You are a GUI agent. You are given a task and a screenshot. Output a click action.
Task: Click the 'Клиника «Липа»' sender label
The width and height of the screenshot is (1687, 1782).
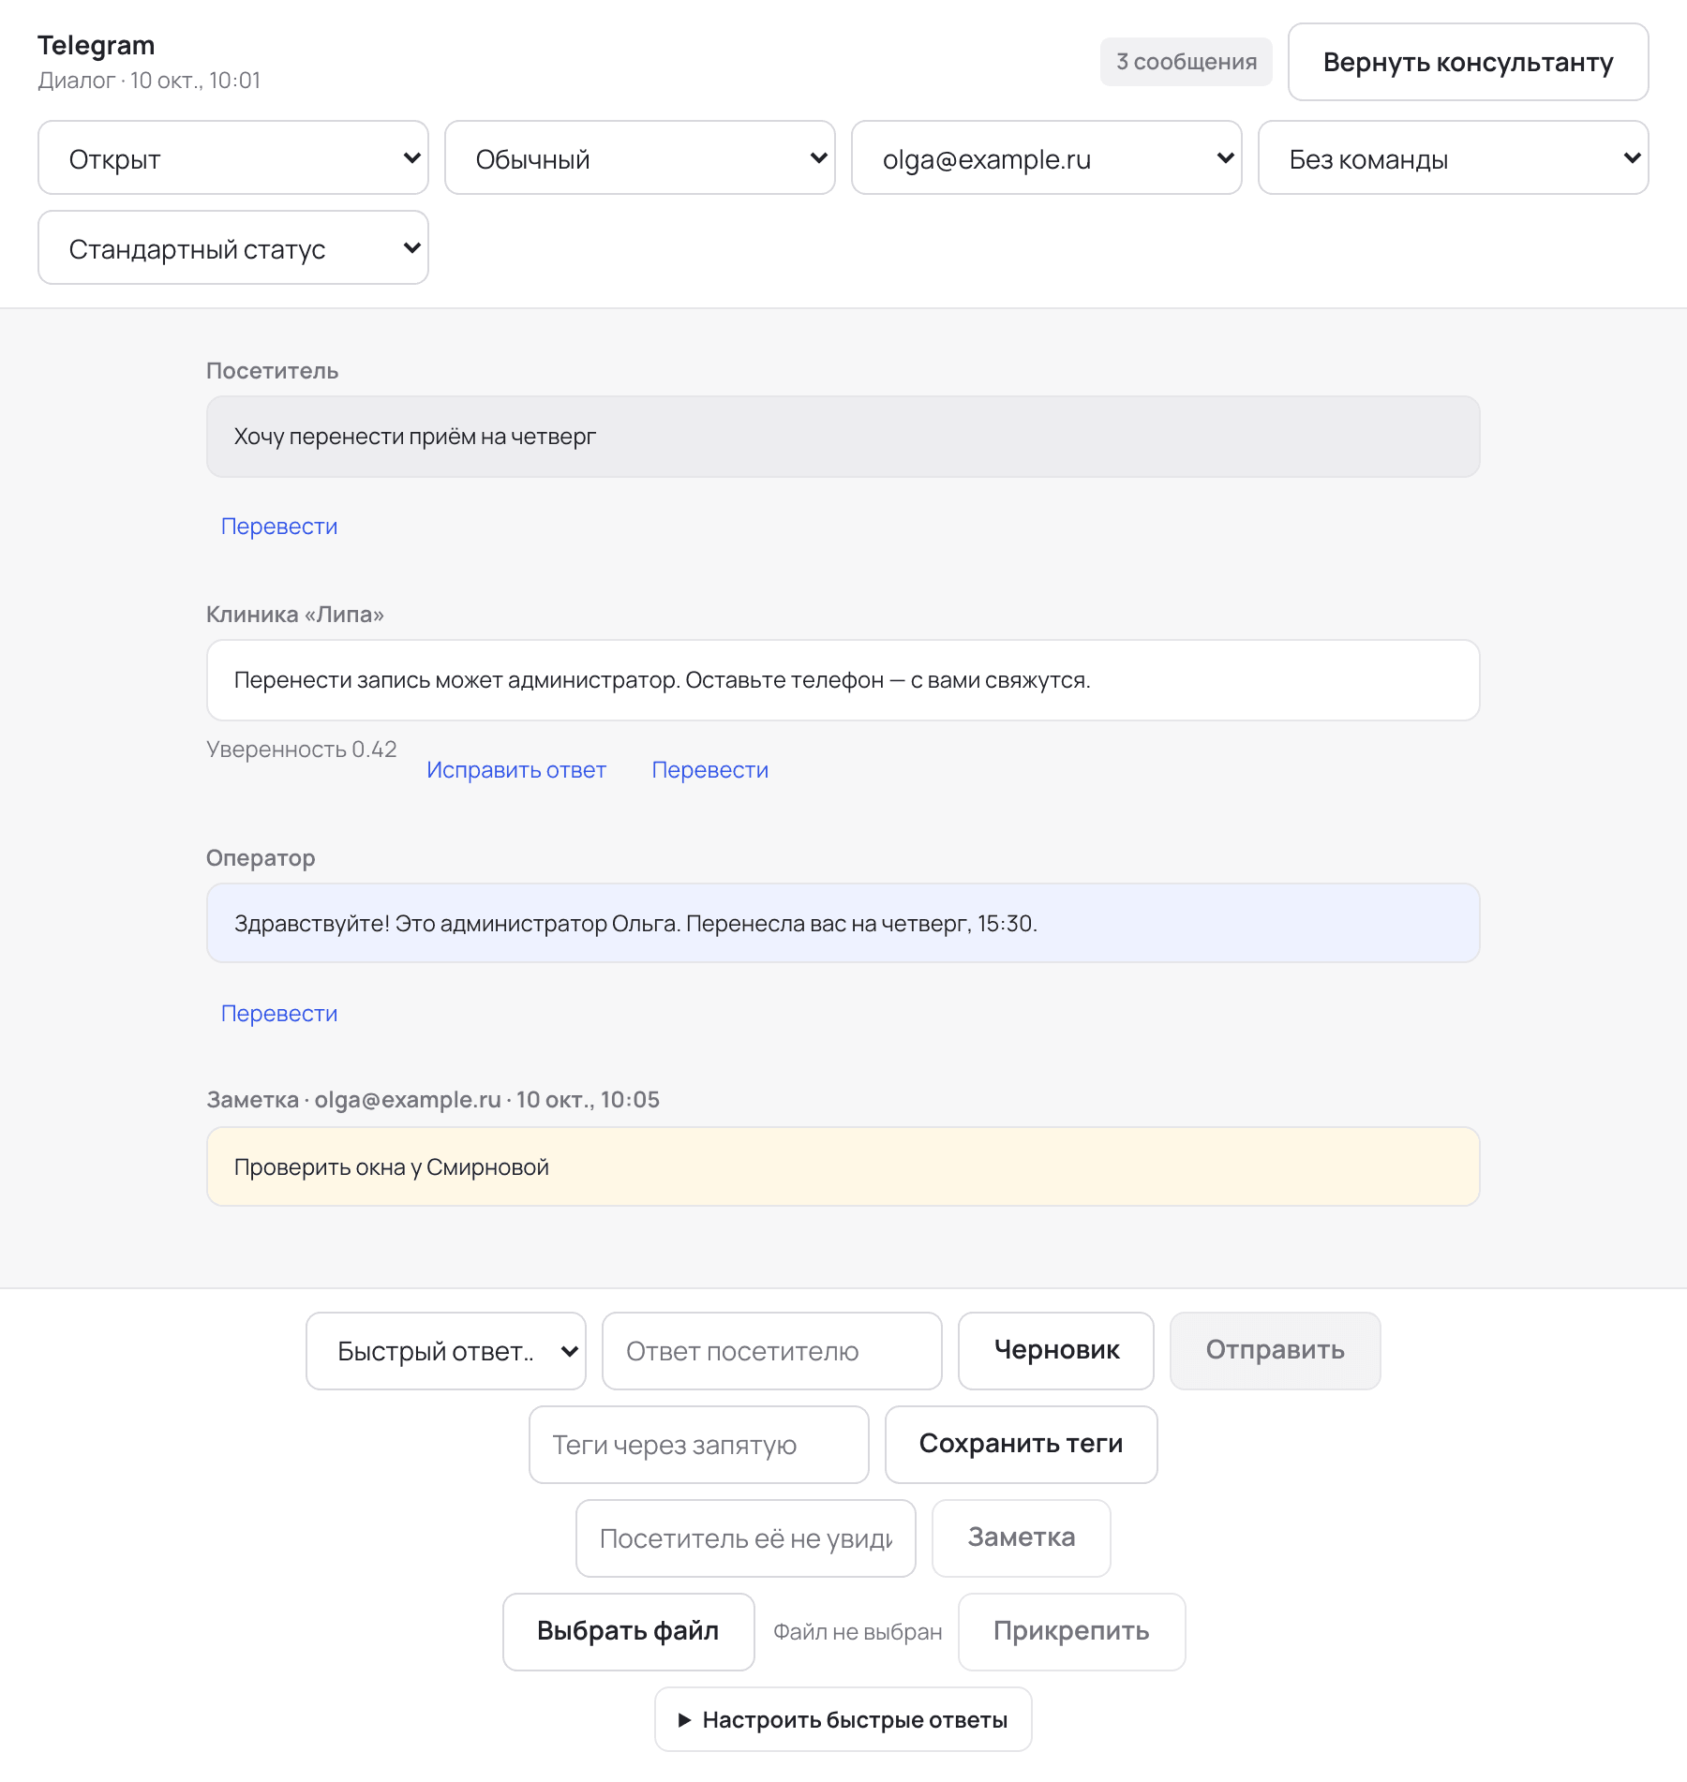coord(295,615)
